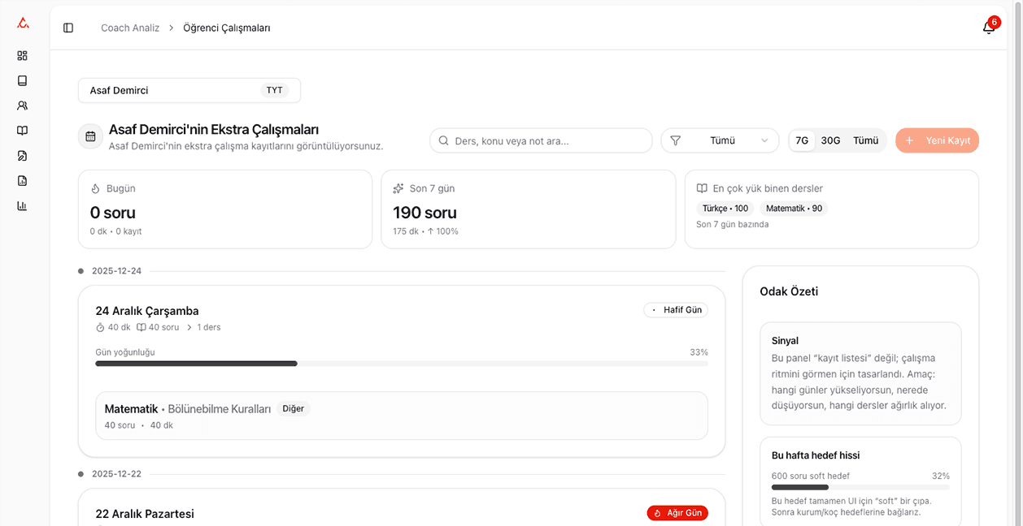1023x526 pixels.
Task: Select the Tümü time range toggle
Action: pos(865,140)
